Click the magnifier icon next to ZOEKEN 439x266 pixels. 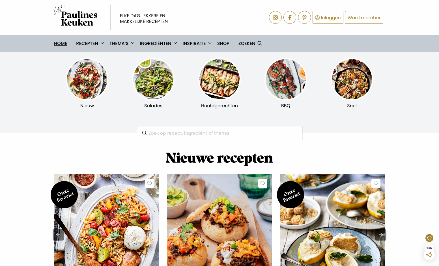click(260, 43)
